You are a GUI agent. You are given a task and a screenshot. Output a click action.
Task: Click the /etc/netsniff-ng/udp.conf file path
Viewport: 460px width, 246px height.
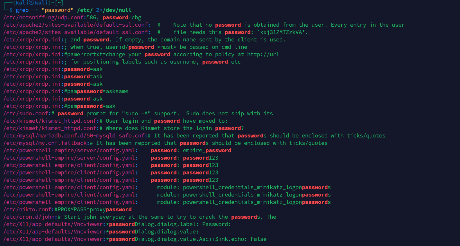click(x=43, y=17)
